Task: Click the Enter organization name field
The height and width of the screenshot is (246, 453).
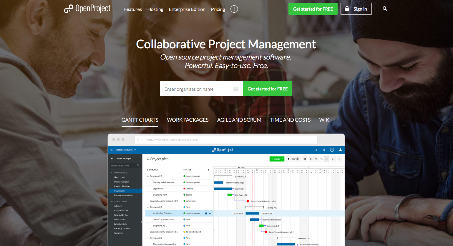Action: [201, 89]
